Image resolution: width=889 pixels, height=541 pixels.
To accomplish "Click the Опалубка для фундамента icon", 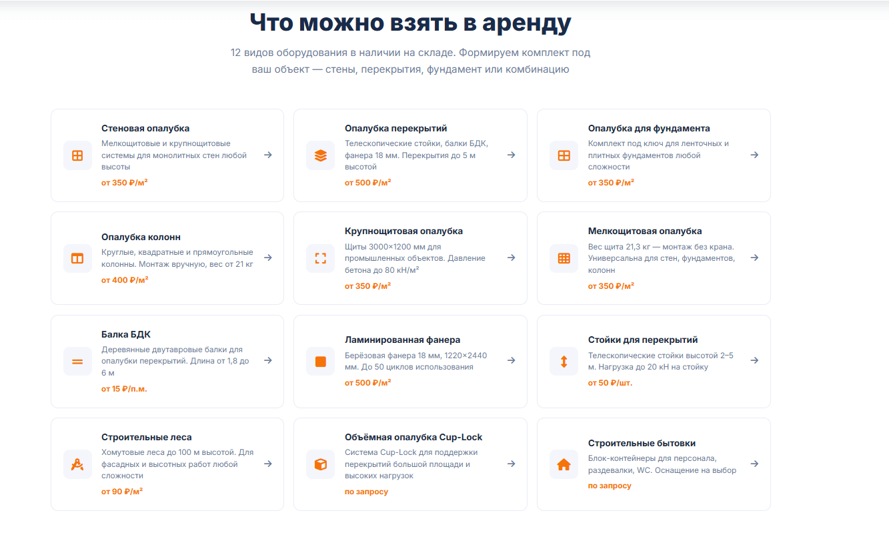I will (564, 155).
